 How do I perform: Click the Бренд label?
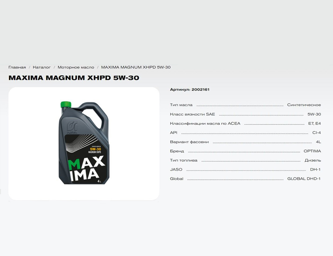(x=177, y=151)
